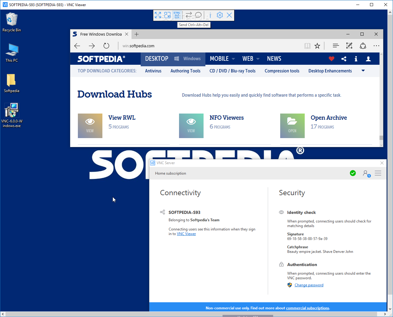
Task: Click the win.softpedia.com address bar
Action: click(210, 46)
